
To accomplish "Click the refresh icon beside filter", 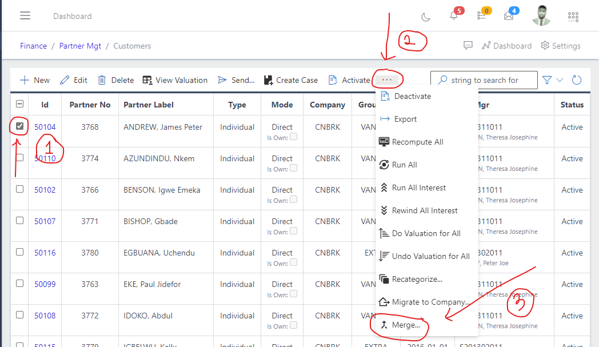I will pos(577,80).
